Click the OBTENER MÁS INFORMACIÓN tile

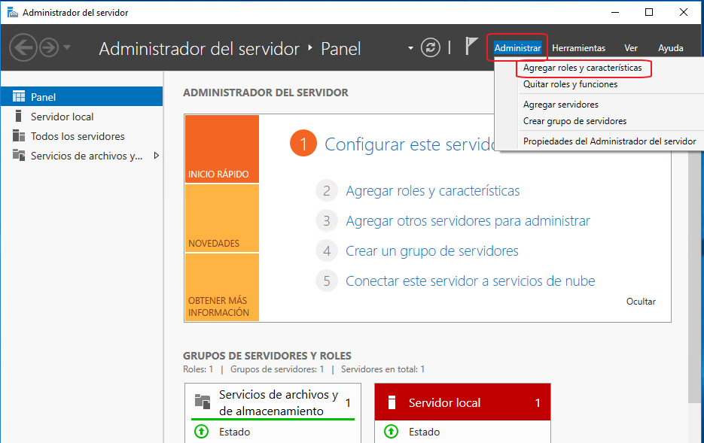(x=222, y=287)
